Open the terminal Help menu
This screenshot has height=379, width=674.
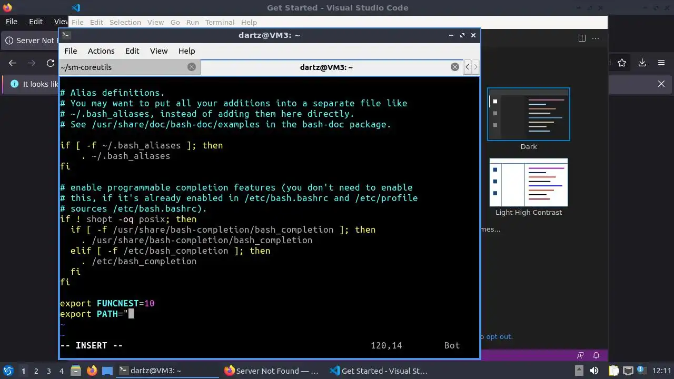[186, 51]
